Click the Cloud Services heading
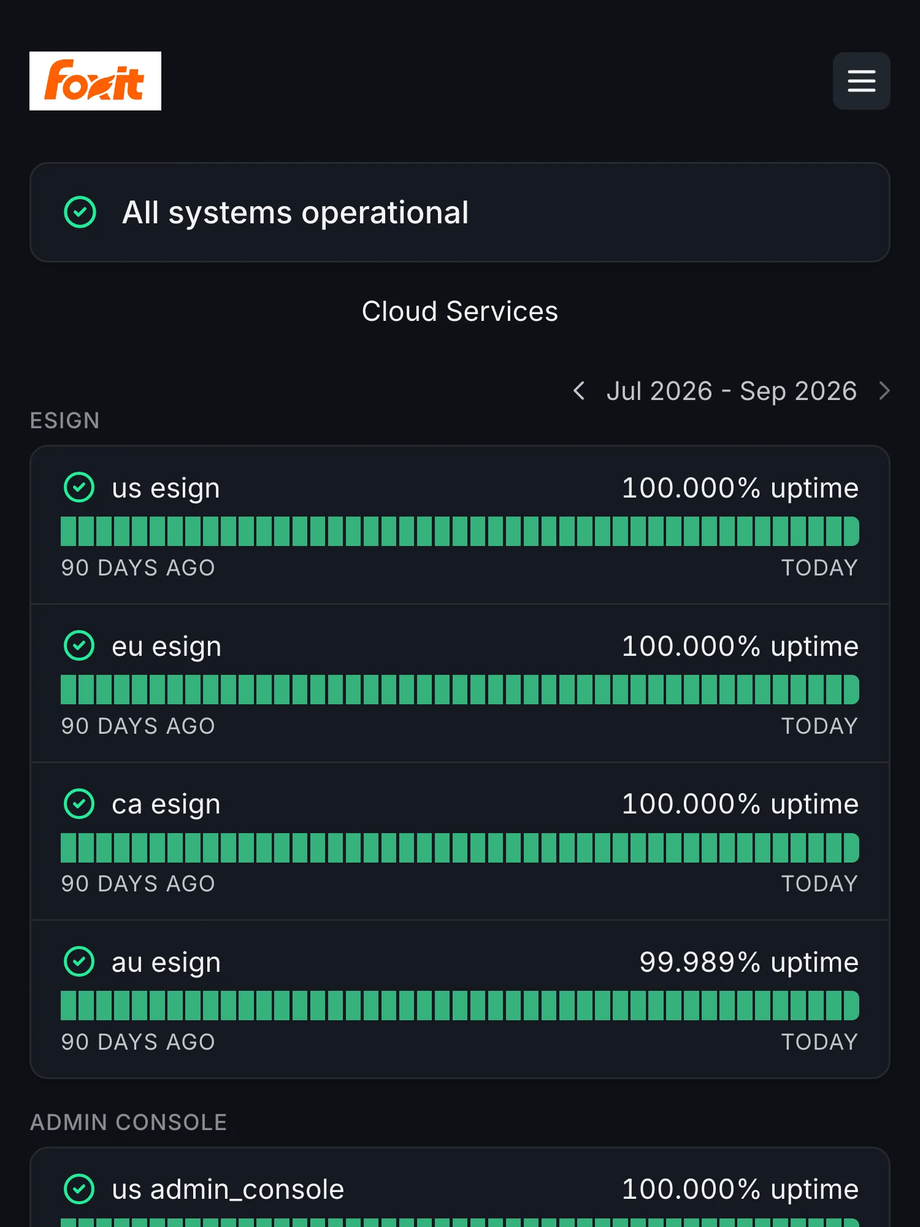This screenshot has width=920, height=1227. (x=460, y=311)
